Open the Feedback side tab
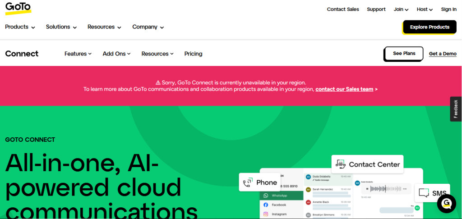The image size is (462, 219). coord(456,109)
